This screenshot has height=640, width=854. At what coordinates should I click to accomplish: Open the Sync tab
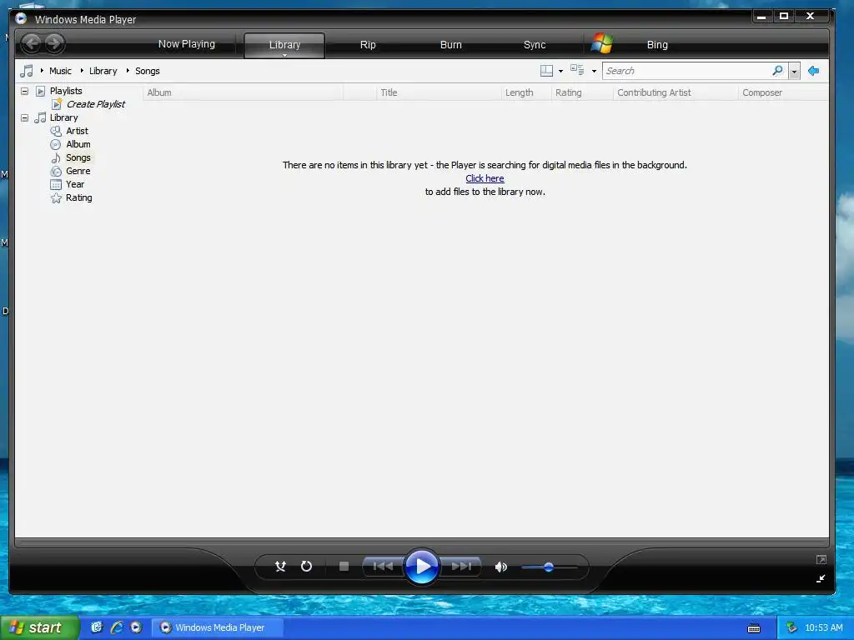(535, 45)
